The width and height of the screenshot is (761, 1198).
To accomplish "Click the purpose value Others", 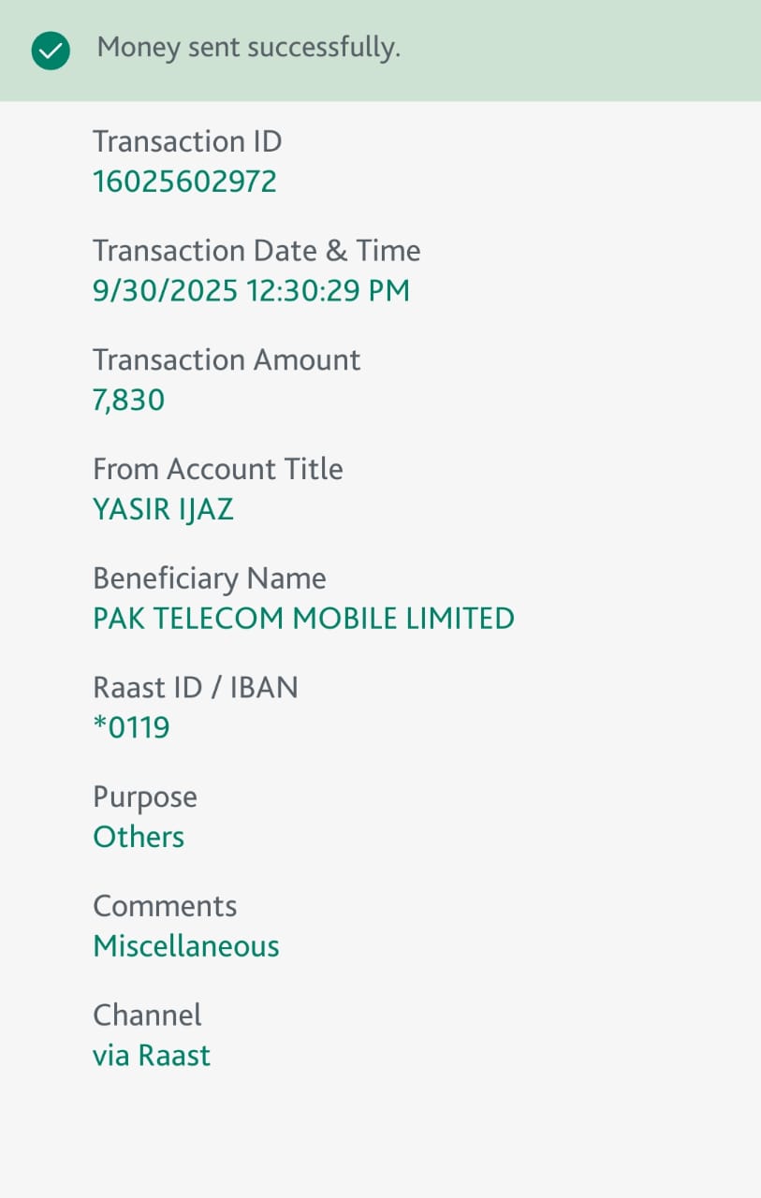I will click(x=139, y=837).
